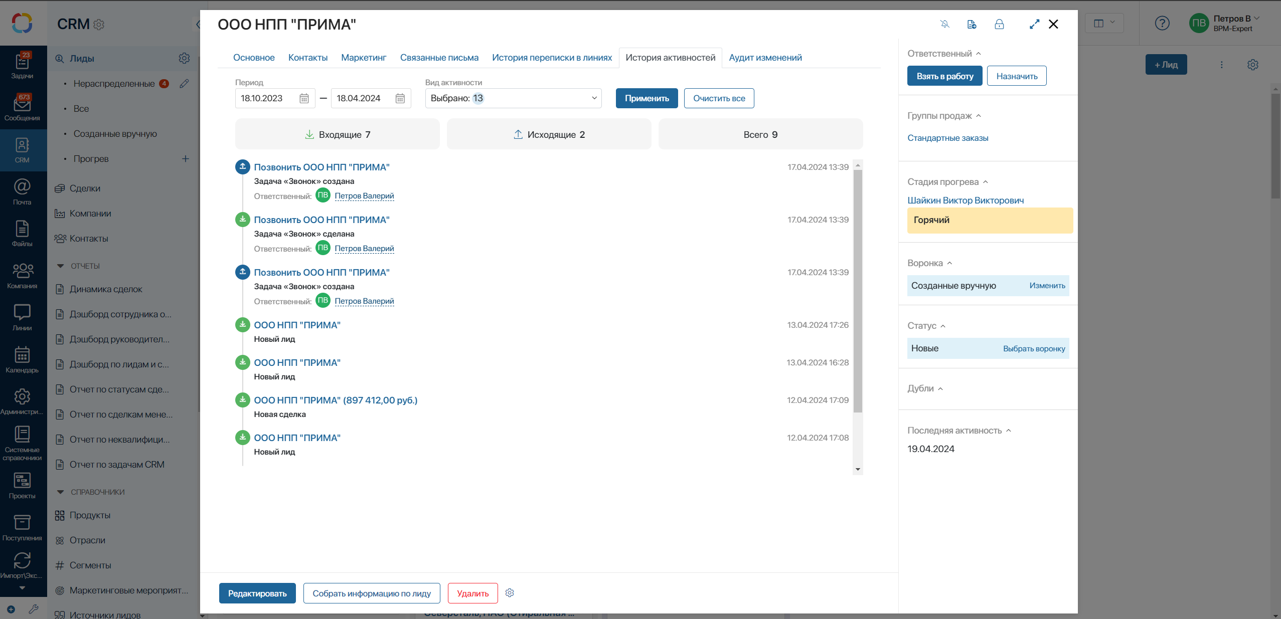1281x619 pixels.
Task: Select the Горячий warming stage bar
Action: coord(990,221)
